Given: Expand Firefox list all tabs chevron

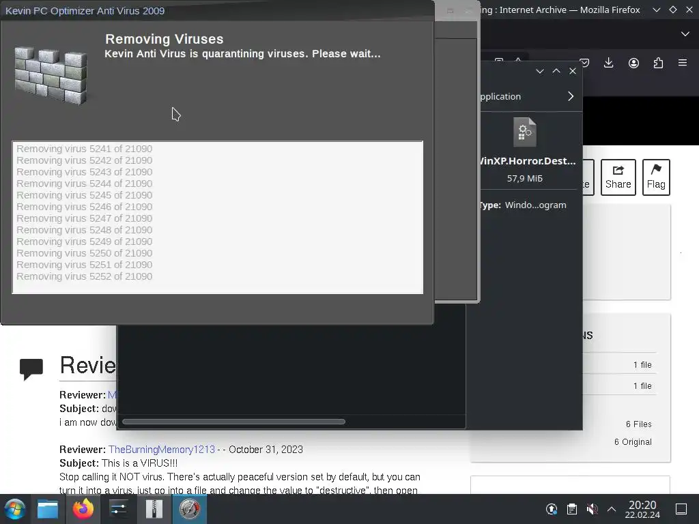Looking at the screenshot, I should [685, 34].
